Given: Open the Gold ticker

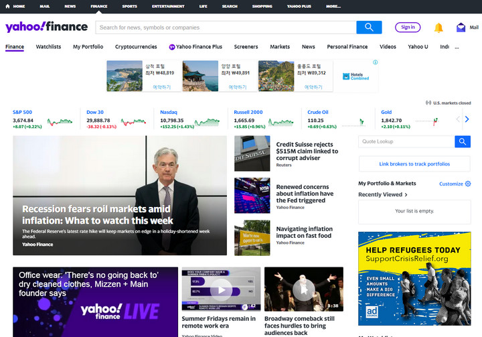Looking at the screenshot, I should click(386, 113).
